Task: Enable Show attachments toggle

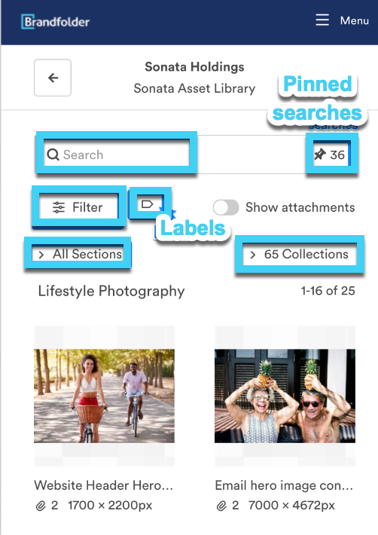Action: tap(226, 207)
